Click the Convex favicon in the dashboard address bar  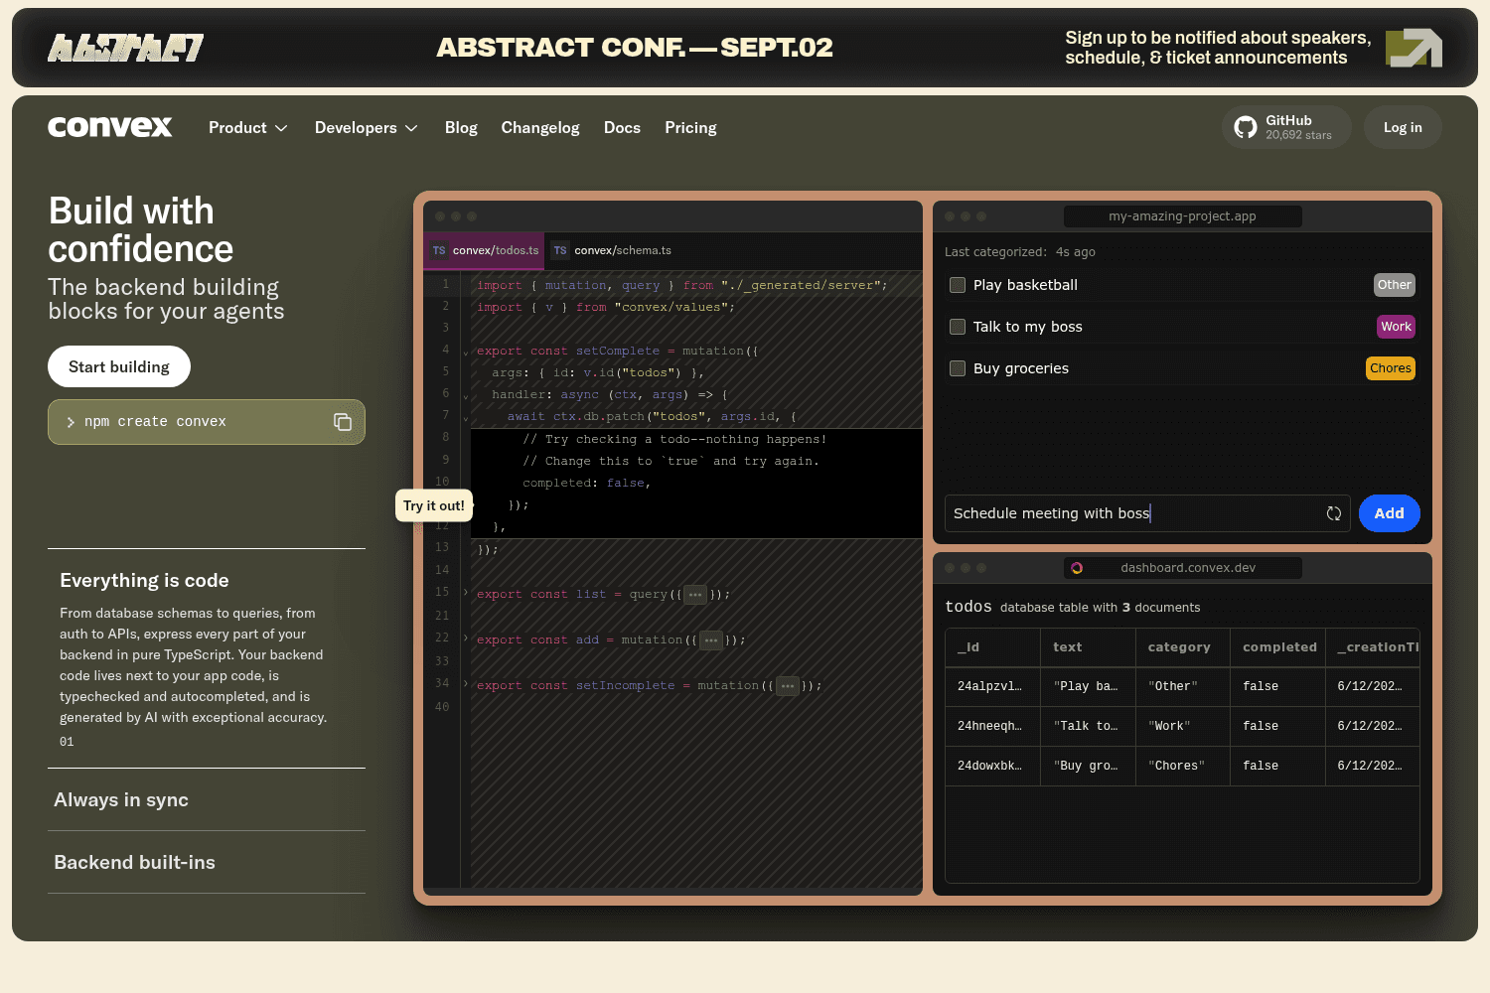tap(1077, 568)
